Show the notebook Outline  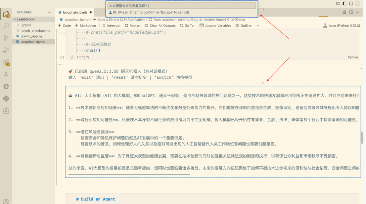[244, 26]
